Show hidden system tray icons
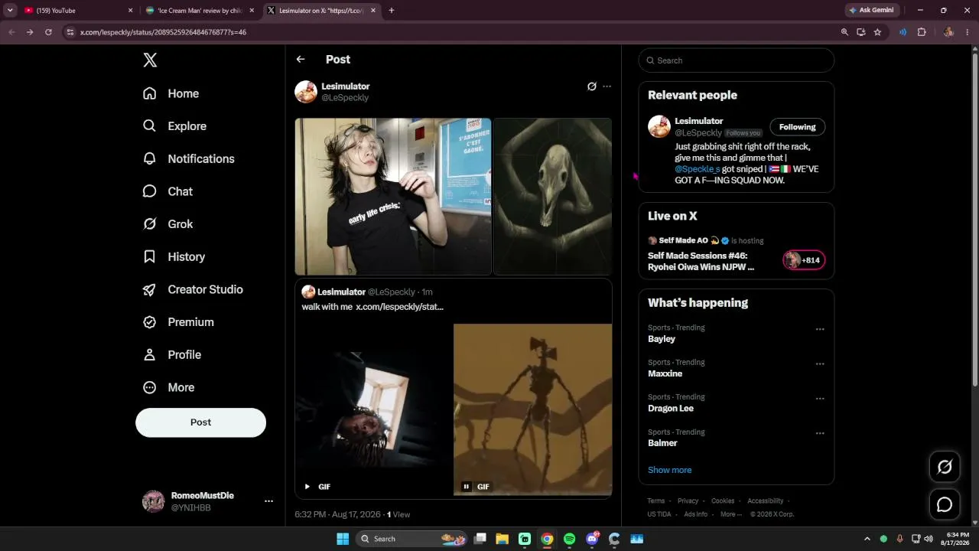The width and height of the screenshot is (979, 551). click(867, 539)
